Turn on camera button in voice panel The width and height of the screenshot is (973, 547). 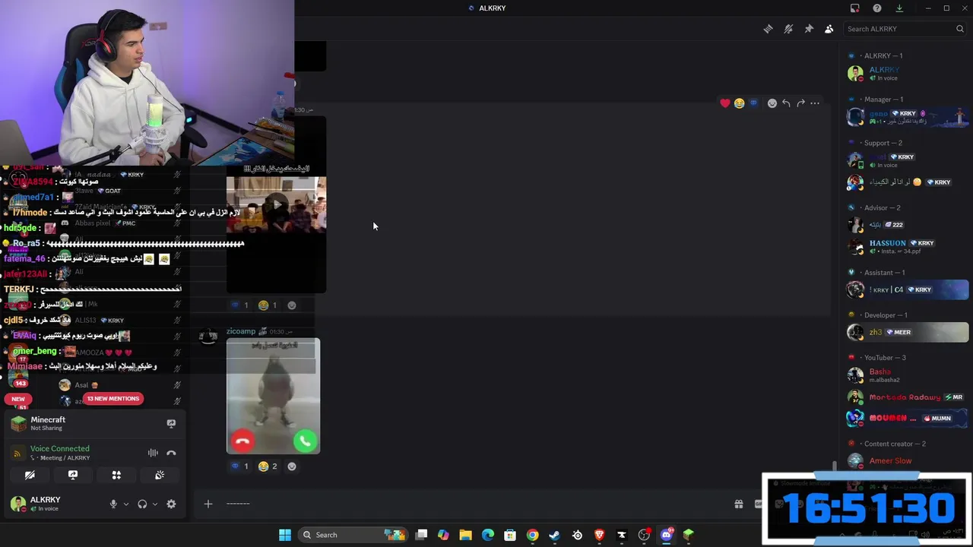click(30, 475)
